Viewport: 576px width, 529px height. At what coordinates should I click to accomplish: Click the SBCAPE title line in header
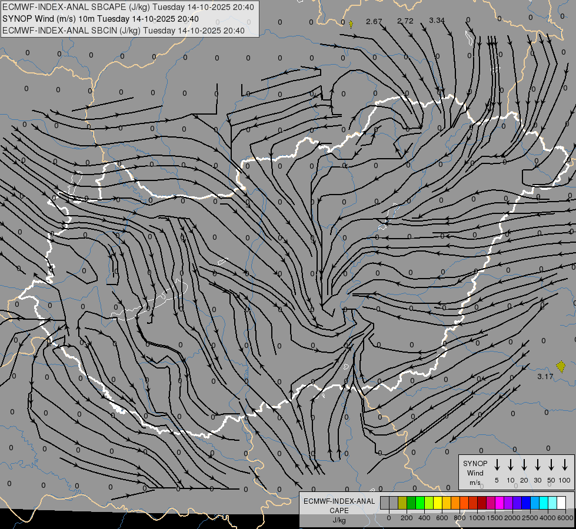[128, 7]
